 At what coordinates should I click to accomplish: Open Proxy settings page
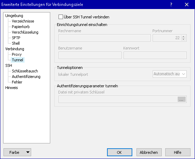coord(17,54)
